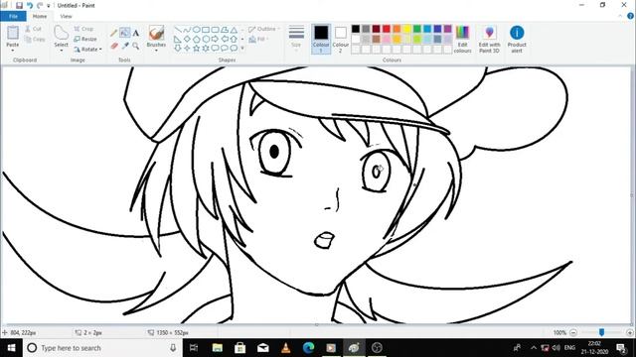
Task: Click the Paste clipboard icon
Action: (x=13, y=33)
